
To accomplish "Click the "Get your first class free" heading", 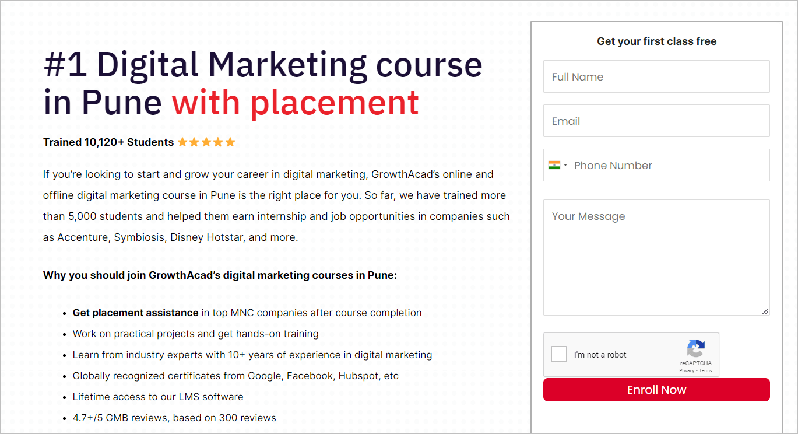I will 656,41.
